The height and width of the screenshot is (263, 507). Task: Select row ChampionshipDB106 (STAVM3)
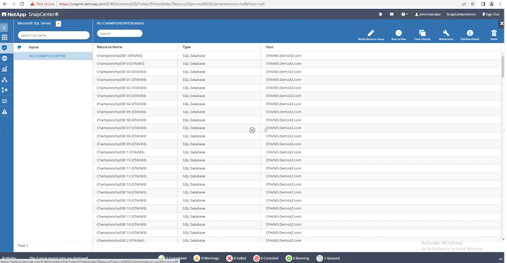297,120
